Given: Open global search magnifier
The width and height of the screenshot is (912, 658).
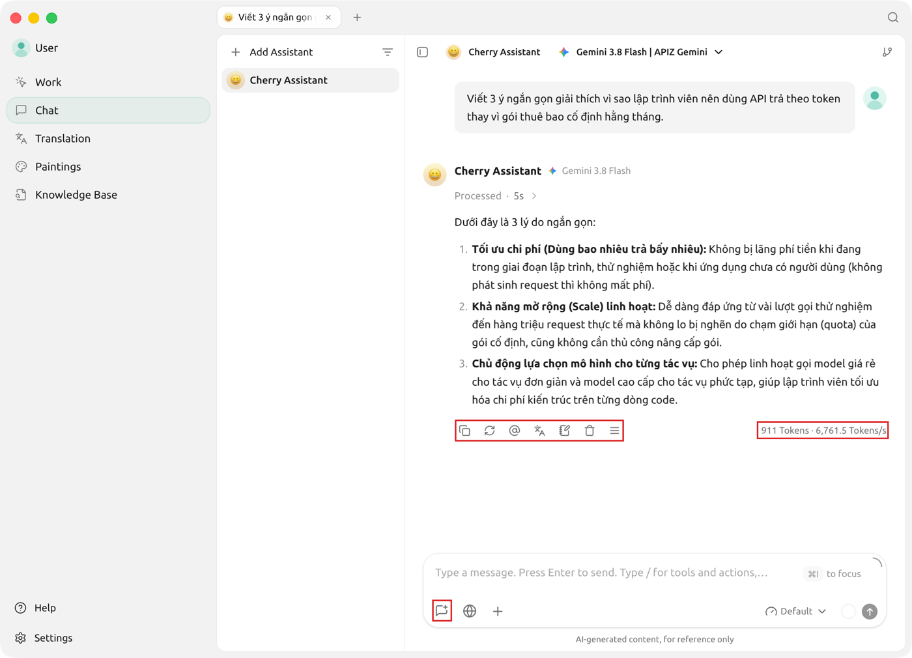Looking at the screenshot, I should pos(893,18).
